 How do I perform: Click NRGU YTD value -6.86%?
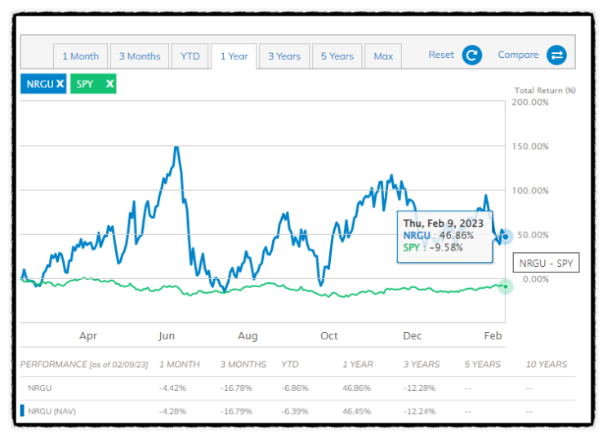click(x=295, y=388)
